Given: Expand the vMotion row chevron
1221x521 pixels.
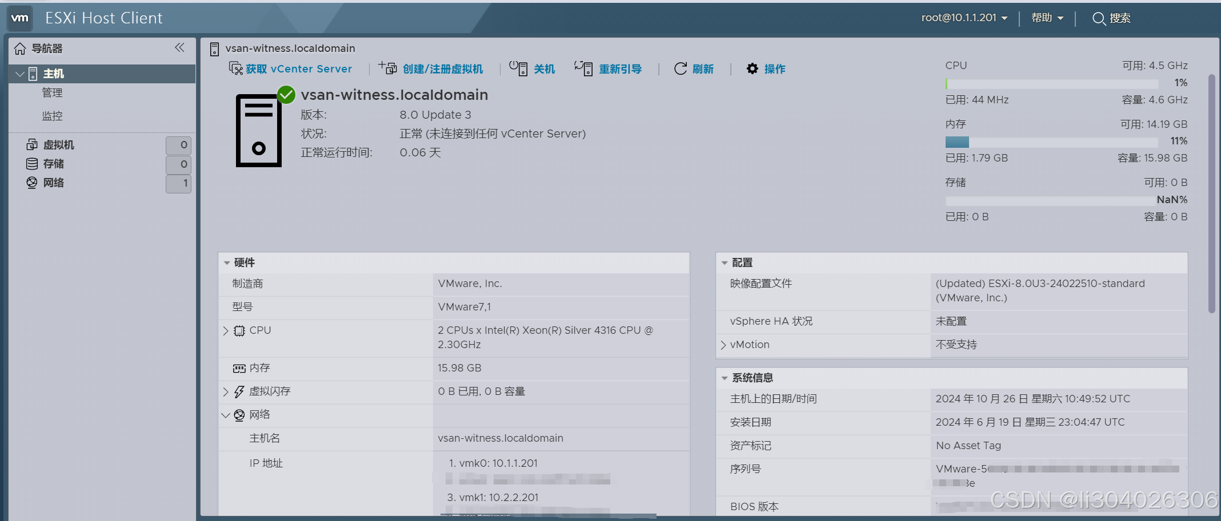Looking at the screenshot, I should pos(723,345).
